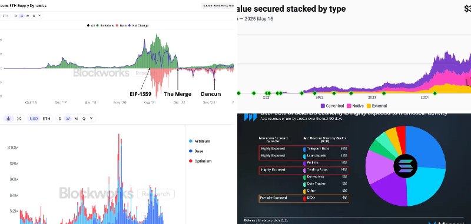The image size is (471, 224).
Task: Toggle Arbitrum series label in legend
Action: coord(202,141)
